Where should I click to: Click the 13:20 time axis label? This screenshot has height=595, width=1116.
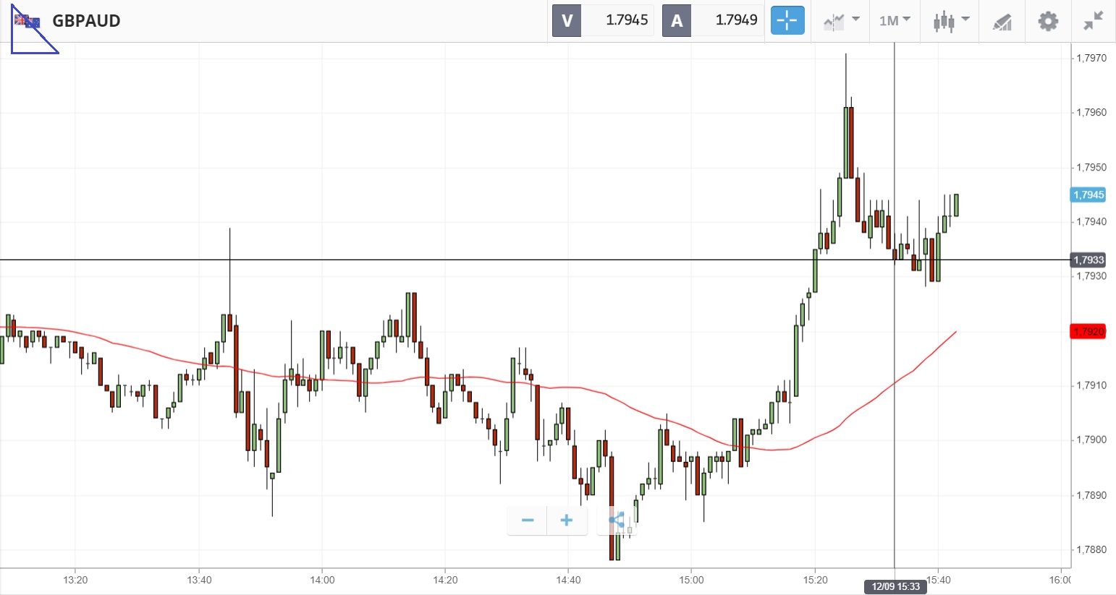pos(75,580)
